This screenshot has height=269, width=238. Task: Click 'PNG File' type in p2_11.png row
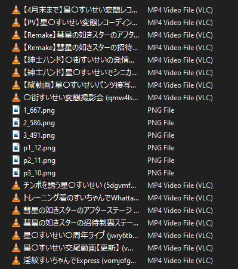pos(161,160)
